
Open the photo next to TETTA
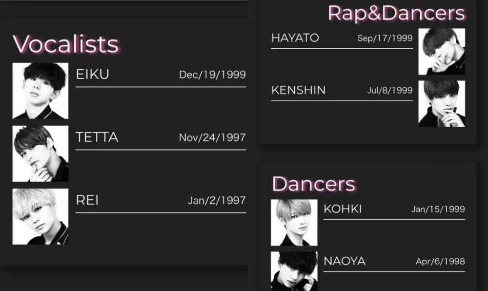[40, 154]
